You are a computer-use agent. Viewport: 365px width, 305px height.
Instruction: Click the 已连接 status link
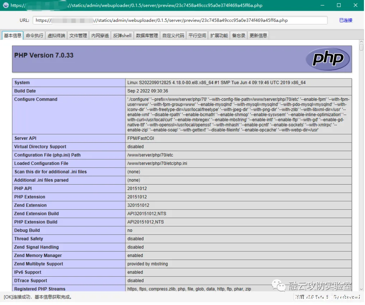(x=346, y=20)
